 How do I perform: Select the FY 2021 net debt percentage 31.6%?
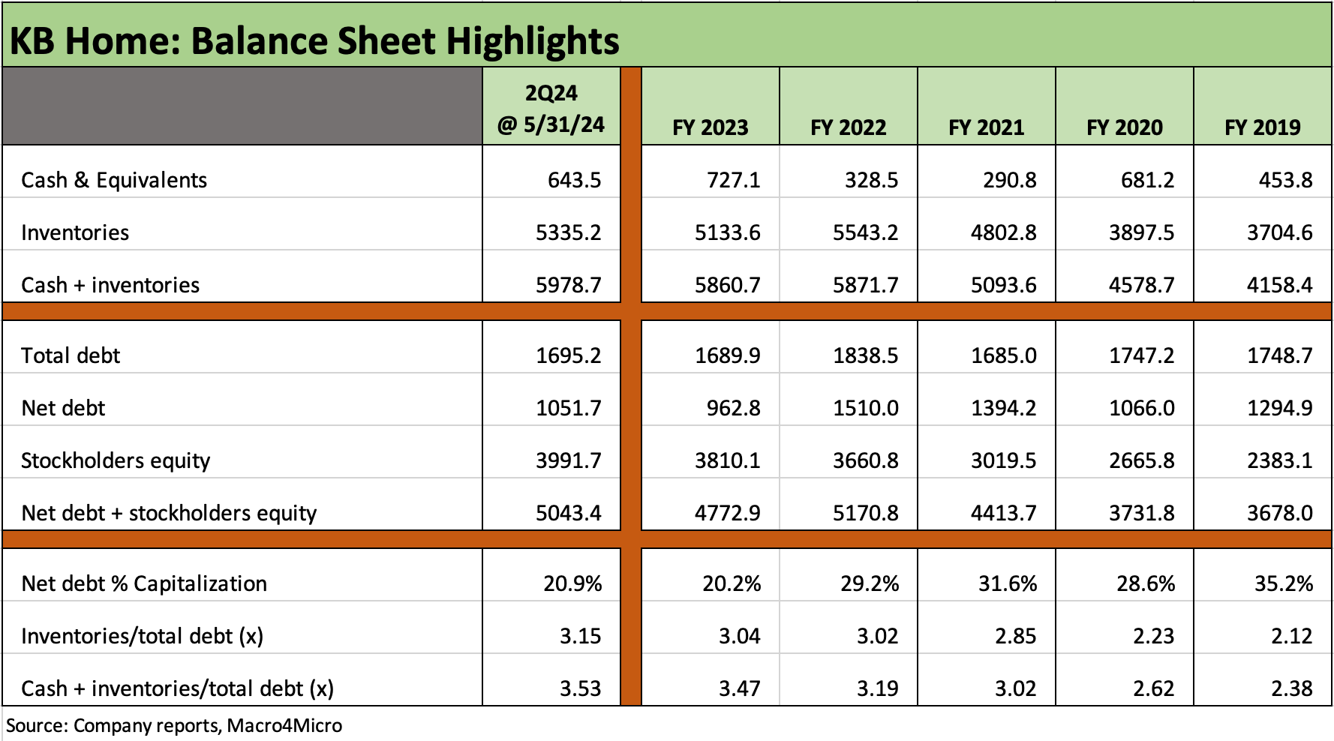[1008, 583]
